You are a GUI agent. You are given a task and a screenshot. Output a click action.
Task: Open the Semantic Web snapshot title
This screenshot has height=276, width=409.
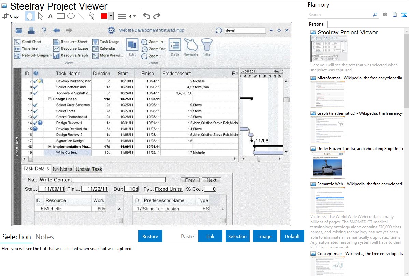tap(359, 184)
